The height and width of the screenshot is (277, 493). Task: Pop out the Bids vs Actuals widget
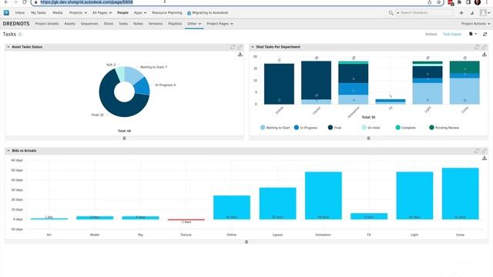coord(484,151)
